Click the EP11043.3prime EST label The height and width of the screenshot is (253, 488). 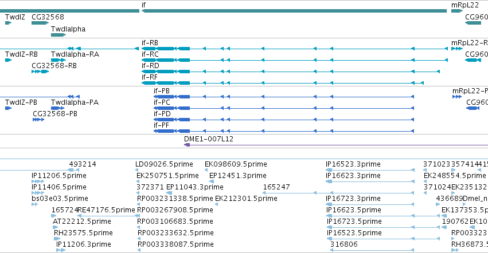(x=195, y=187)
